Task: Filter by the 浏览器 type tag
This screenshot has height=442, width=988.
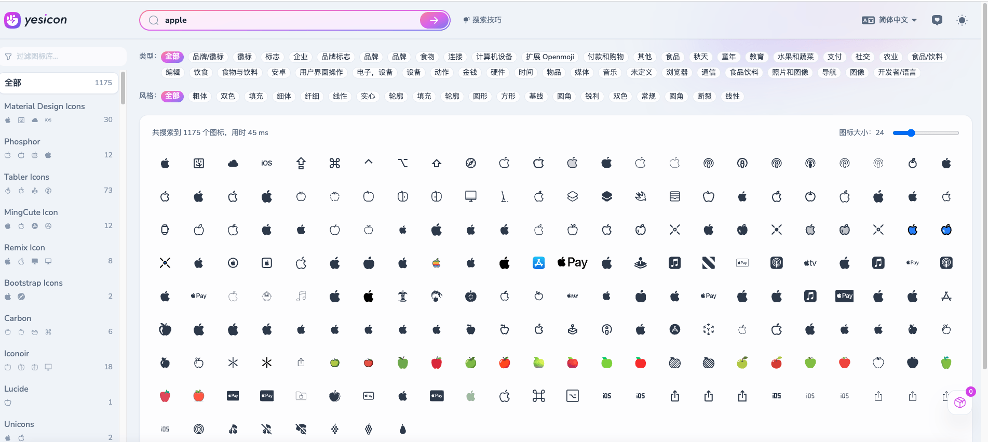Action: 677,72
